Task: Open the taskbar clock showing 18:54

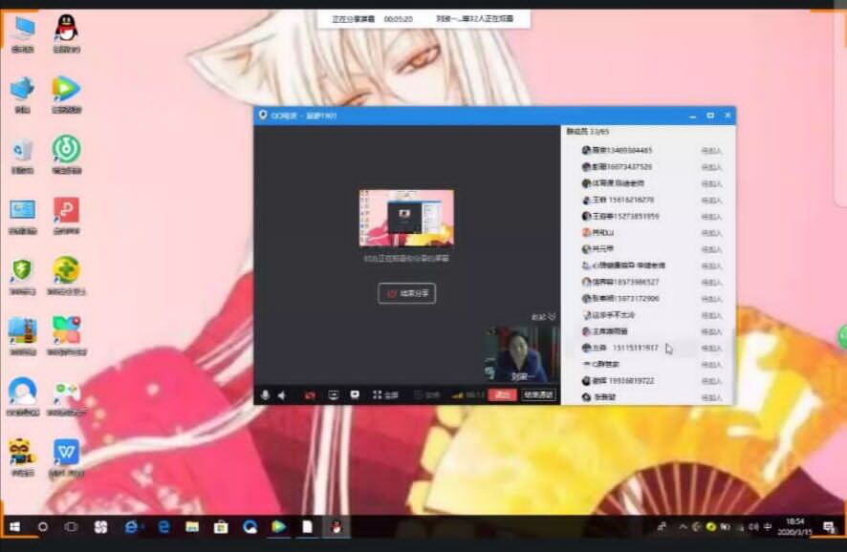Action: pos(794,527)
